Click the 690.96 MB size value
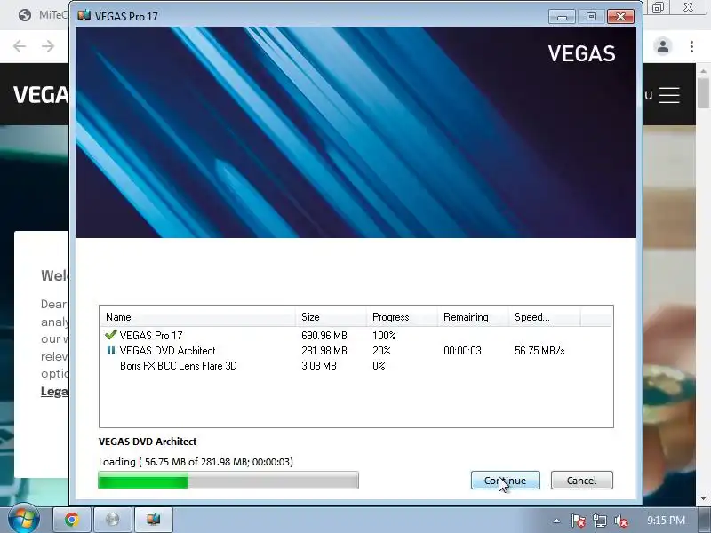Image resolution: width=711 pixels, height=533 pixels. (324, 336)
